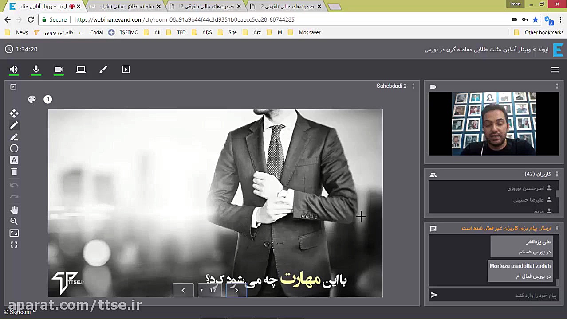
Task: Turn off the webcam
Action: click(59, 70)
